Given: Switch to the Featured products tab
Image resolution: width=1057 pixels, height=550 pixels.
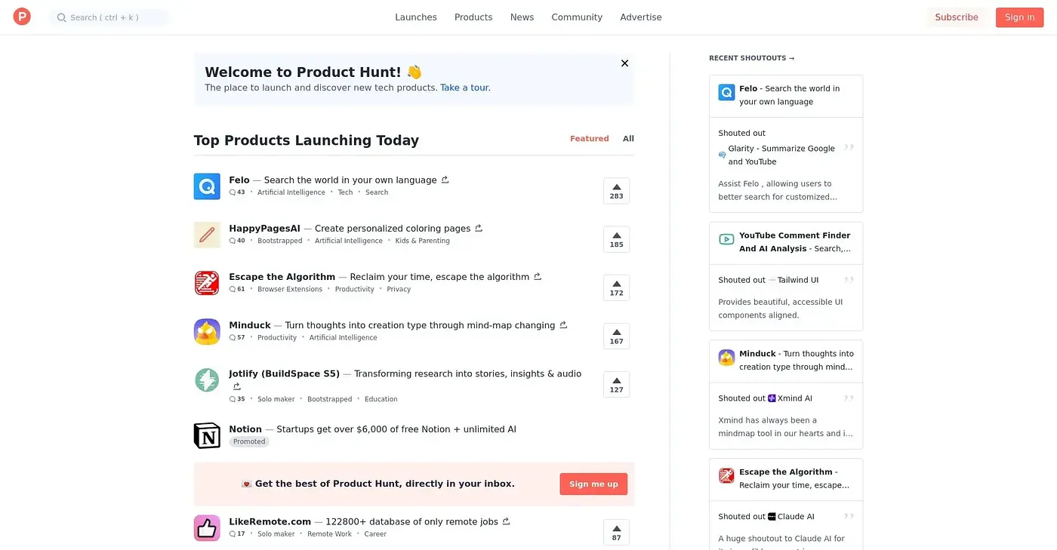Looking at the screenshot, I should point(589,139).
